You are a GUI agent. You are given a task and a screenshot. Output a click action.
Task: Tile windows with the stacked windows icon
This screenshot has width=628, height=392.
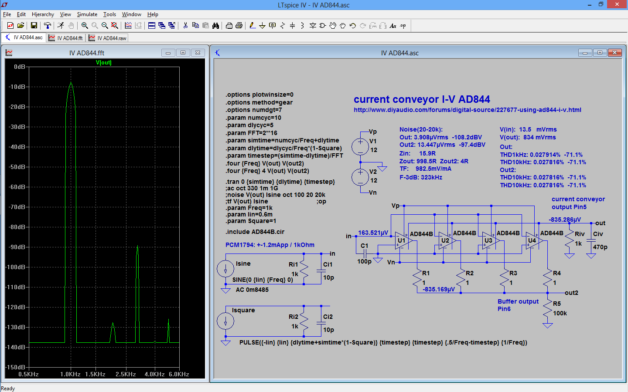pos(152,26)
